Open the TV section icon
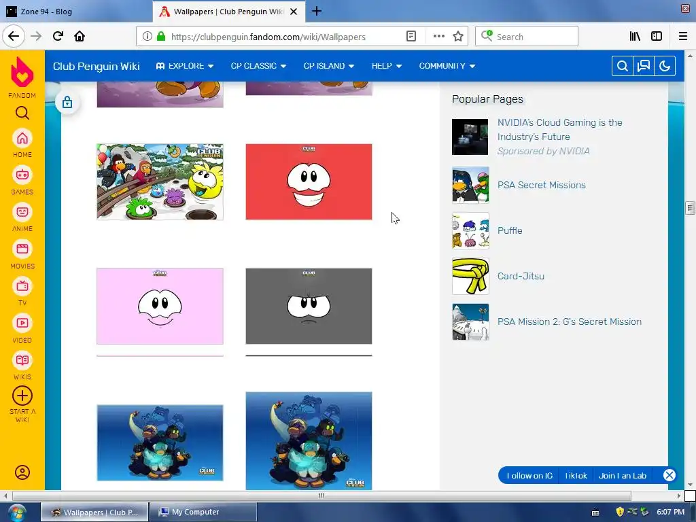Image resolution: width=696 pixels, height=522 pixels. [x=22, y=286]
